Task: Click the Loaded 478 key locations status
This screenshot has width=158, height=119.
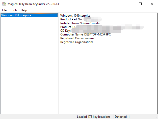Action: coord(94,117)
